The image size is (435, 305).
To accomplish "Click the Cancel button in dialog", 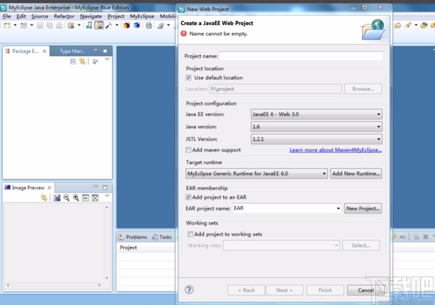I will [x=366, y=290].
